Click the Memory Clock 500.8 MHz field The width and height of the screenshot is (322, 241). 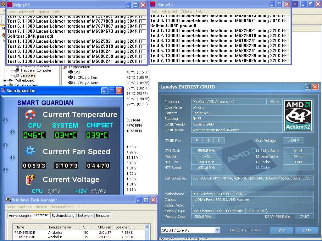[203, 217]
